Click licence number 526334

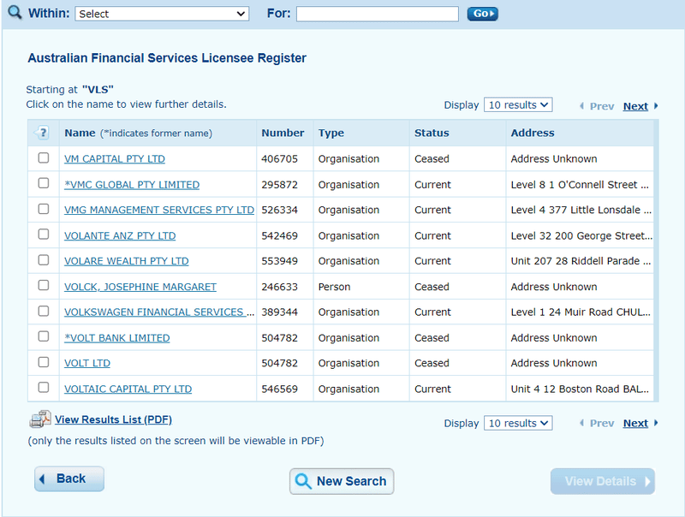click(x=280, y=210)
